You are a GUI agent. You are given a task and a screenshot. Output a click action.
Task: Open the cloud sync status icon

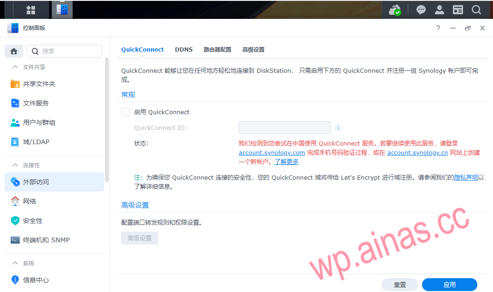click(x=394, y=10)
